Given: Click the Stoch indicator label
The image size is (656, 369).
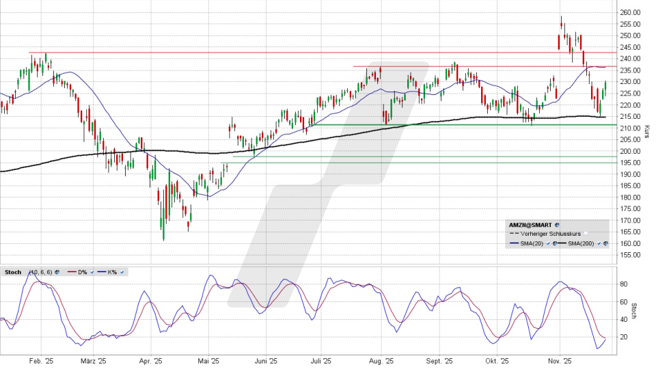Looking at the screenshot, I should pyautogui.click(x=13, y=272).
